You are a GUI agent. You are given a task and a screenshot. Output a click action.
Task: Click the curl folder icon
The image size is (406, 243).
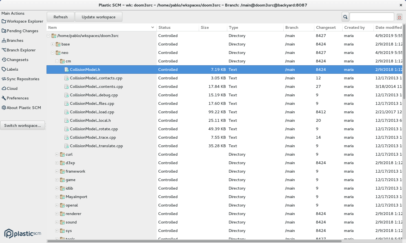[62, 154]
